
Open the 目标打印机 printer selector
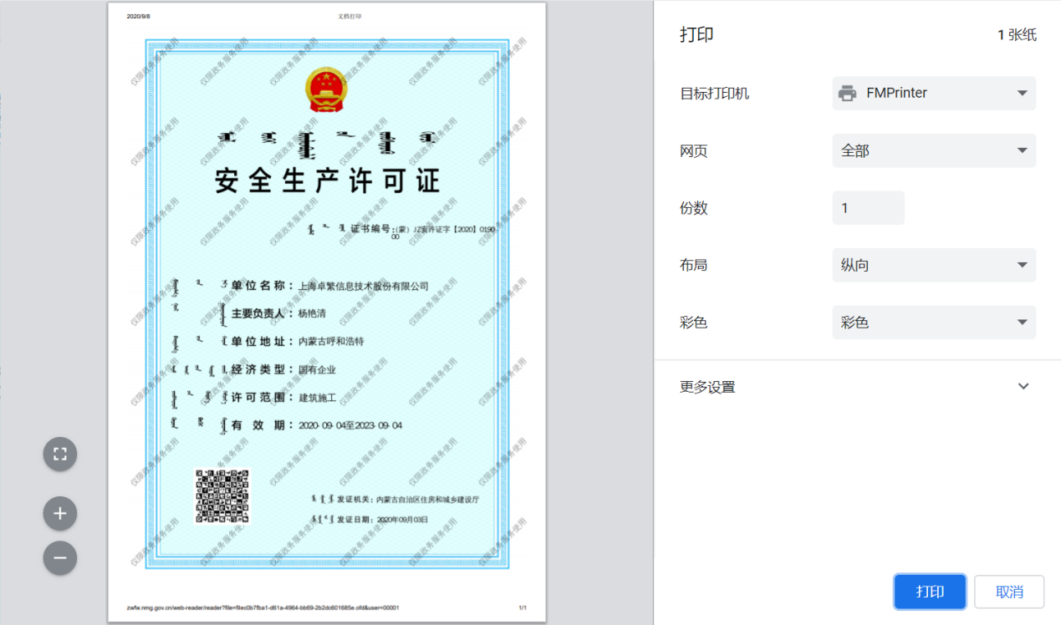click(x=934, y=93)
